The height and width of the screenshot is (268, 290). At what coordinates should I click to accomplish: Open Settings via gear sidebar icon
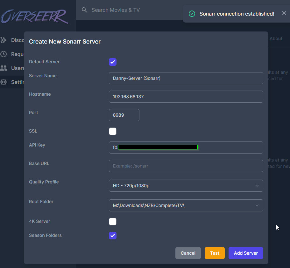click(4, 82)
